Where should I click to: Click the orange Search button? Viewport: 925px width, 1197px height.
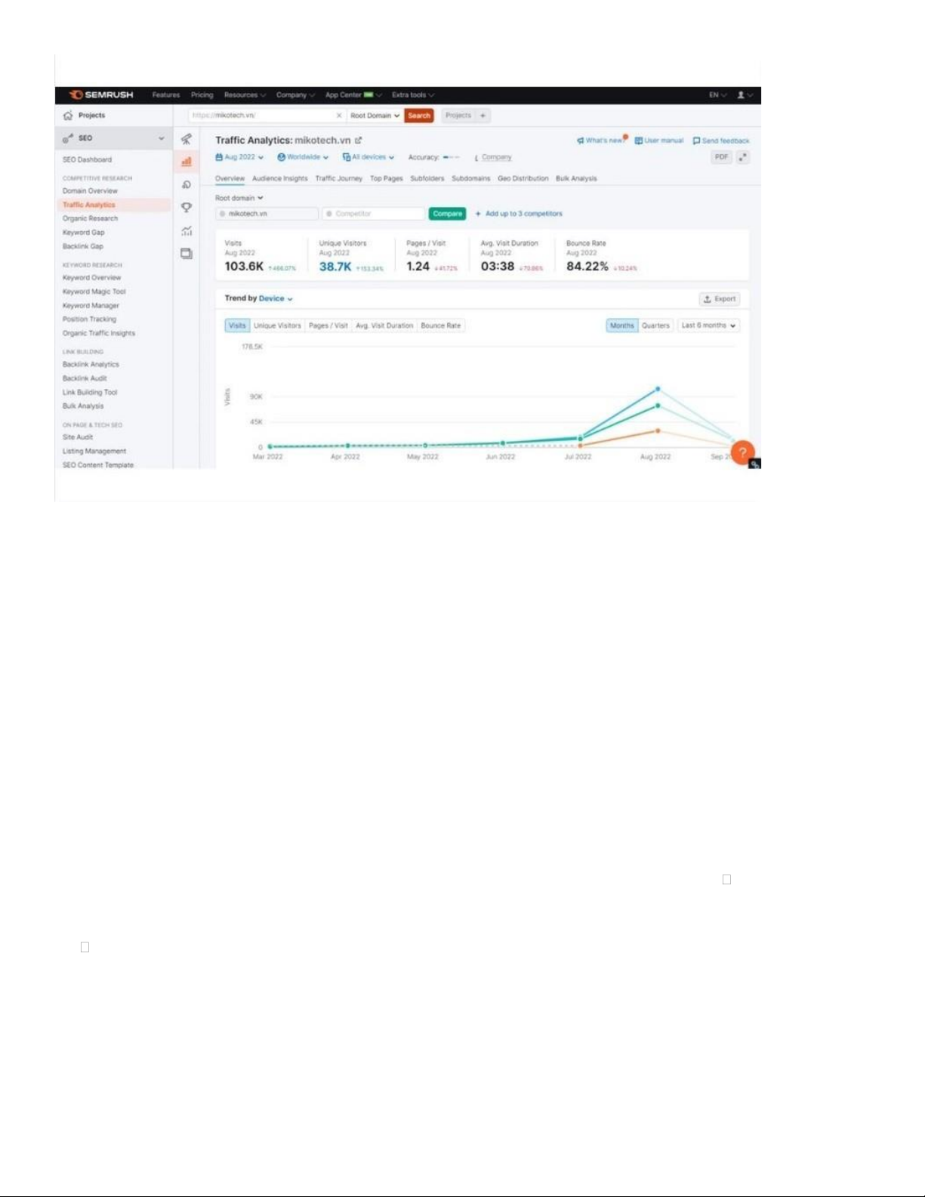coord(418,116)
